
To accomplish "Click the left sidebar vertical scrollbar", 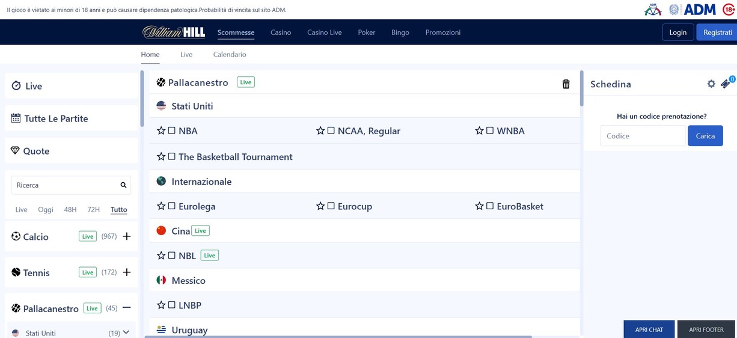I will 142,99.
